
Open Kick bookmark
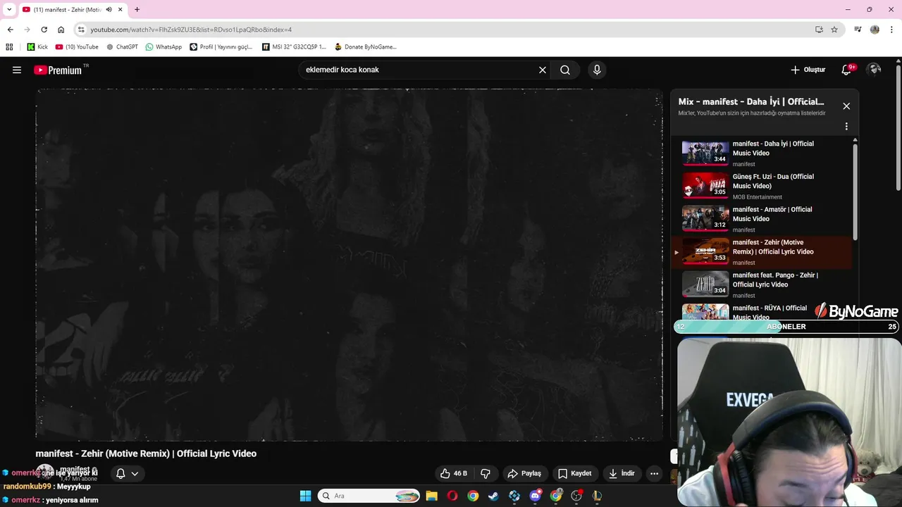point(37,47)
